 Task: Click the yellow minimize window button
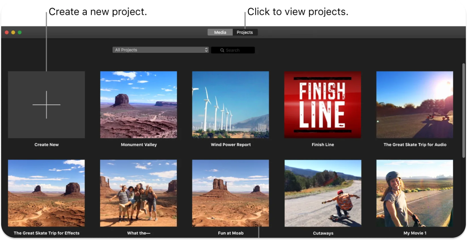point(13,32)
